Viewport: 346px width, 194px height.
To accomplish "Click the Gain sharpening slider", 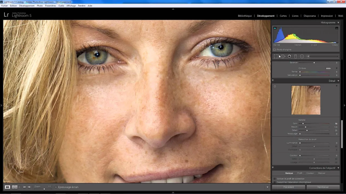I will point(314,124).
